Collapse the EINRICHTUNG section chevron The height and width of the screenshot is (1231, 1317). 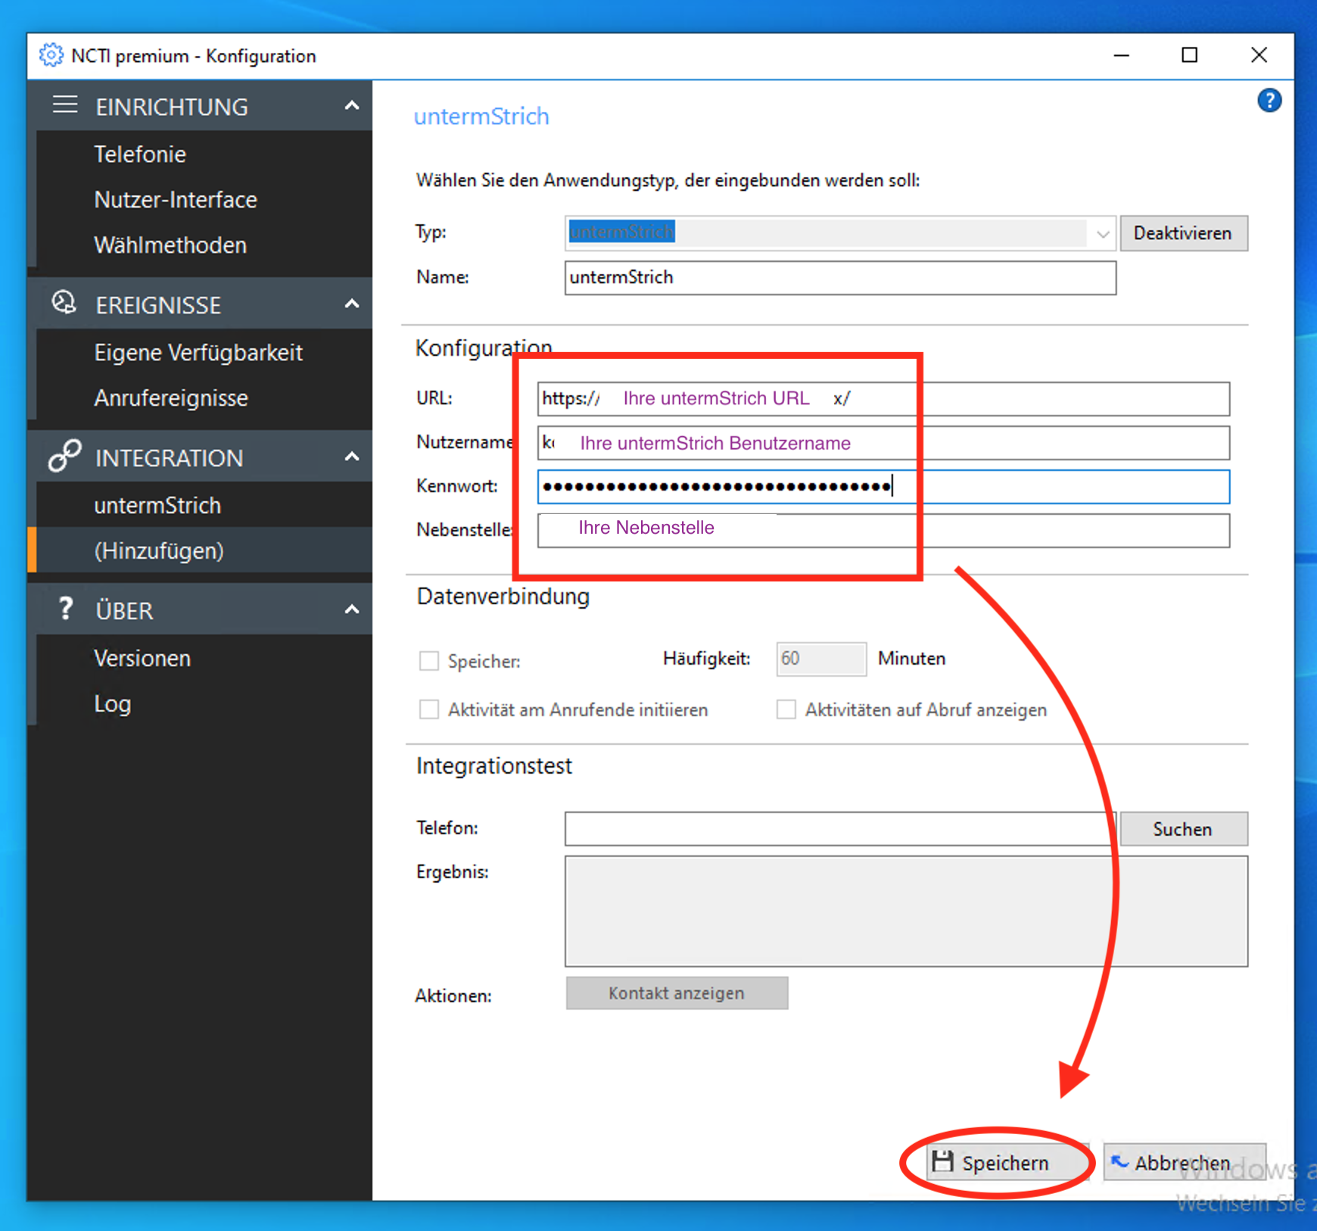[352, 106]
